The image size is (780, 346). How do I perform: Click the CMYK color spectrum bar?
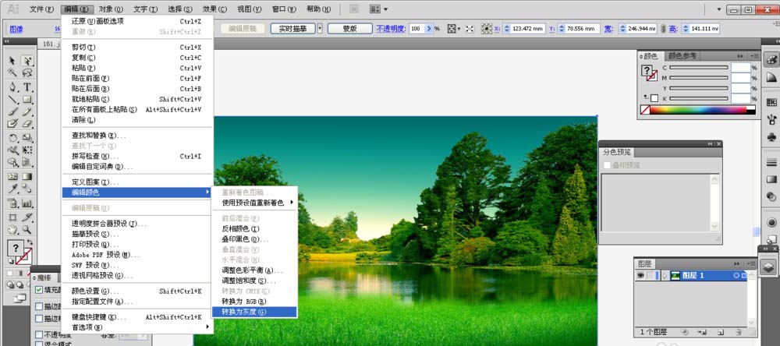703,110
